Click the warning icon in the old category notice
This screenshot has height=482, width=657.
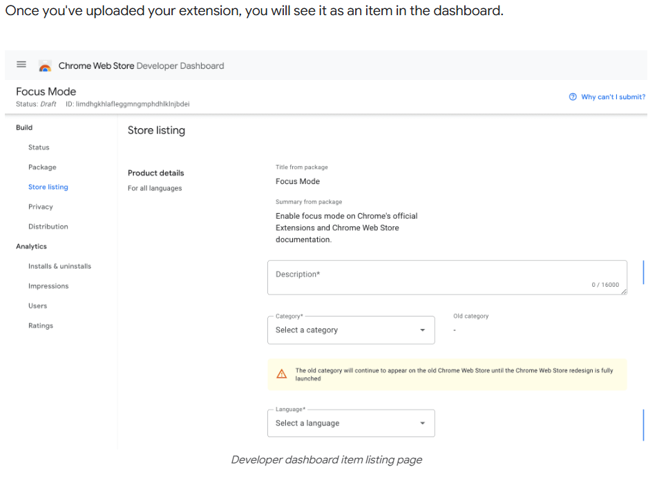[281, 374]
